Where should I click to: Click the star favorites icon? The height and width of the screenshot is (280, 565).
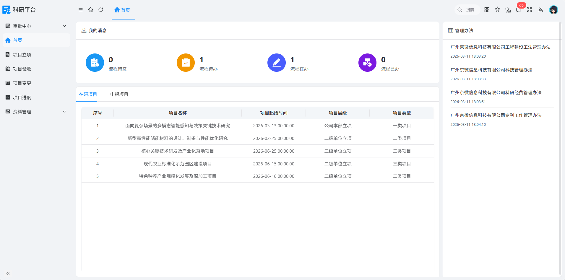[x=498, y=10]
